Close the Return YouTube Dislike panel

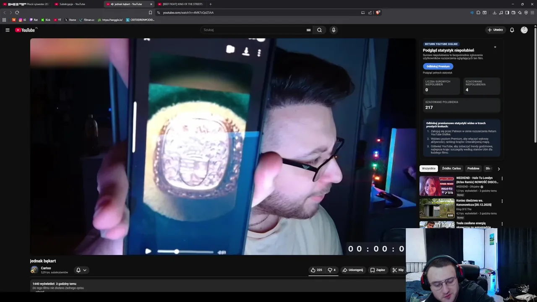coord(495,47)
